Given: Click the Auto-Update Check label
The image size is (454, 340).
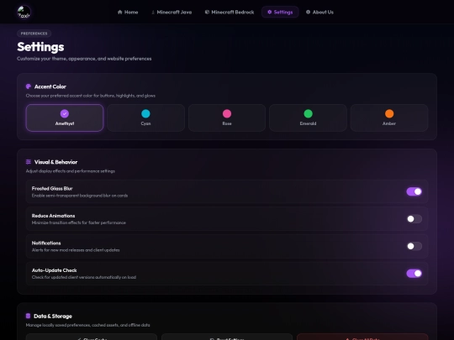Looking at the screenshot, I should click(54, 270).
